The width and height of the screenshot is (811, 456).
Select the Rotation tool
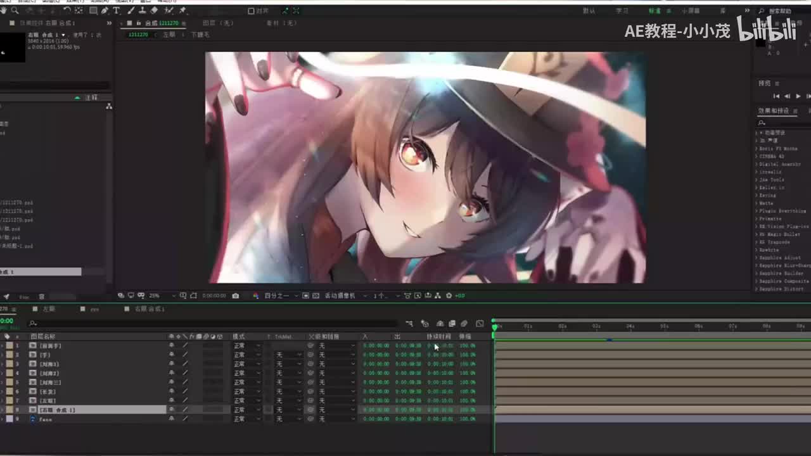67,11
